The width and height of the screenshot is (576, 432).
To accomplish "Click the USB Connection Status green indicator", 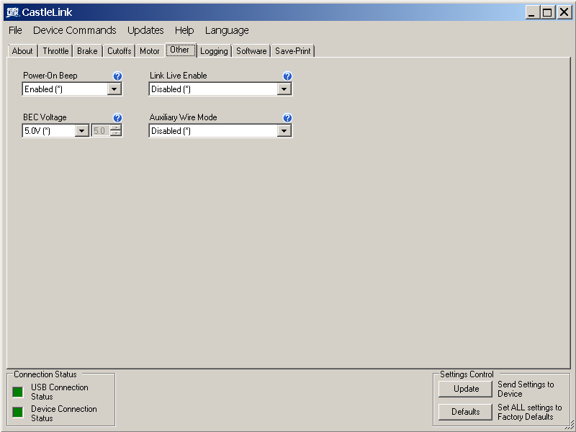I will 18,392.
